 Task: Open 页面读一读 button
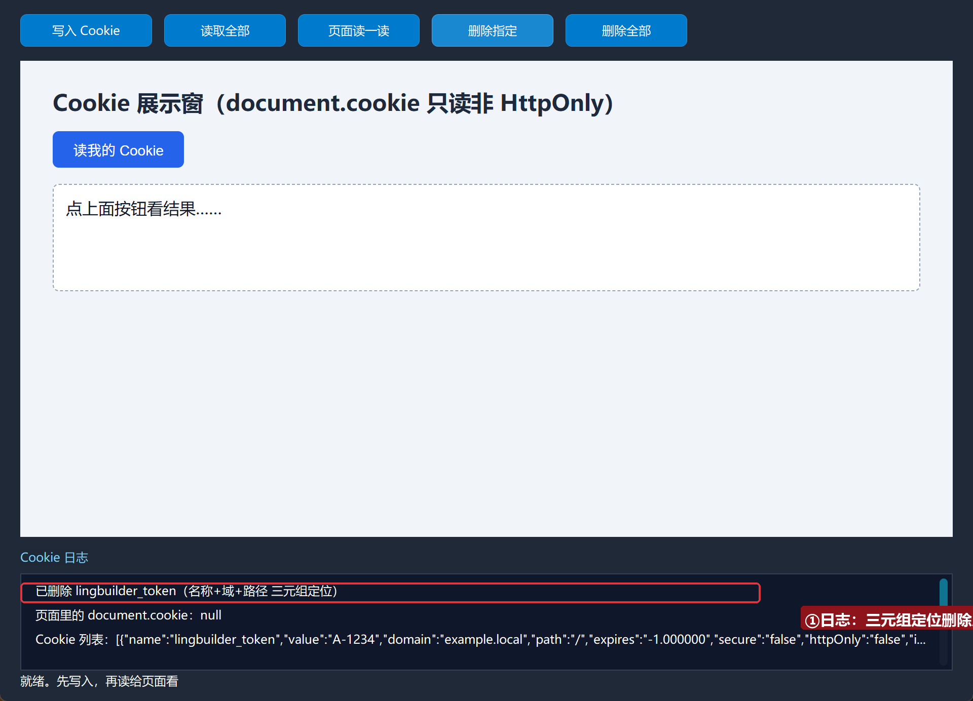click(x=359, y=30)
